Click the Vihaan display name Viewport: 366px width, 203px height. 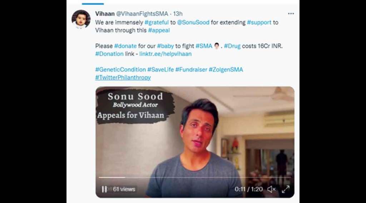[105, 14]
